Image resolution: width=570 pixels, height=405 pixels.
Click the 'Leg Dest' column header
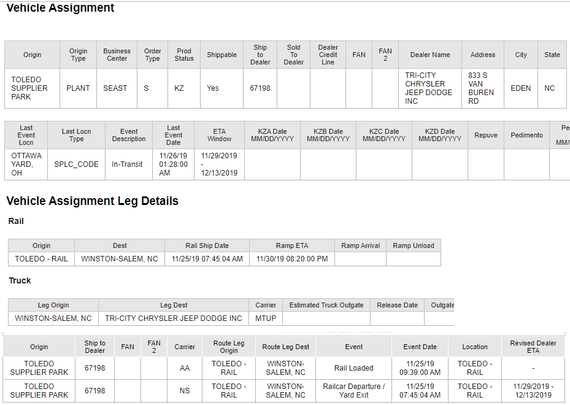click(174, 305)
